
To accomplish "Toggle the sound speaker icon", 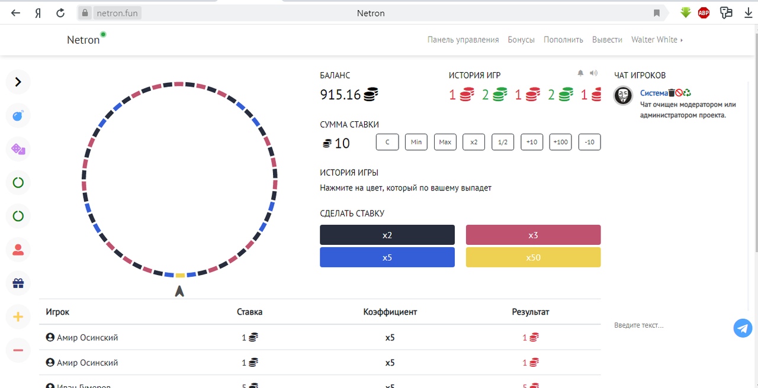I will (x=594, y=73).
